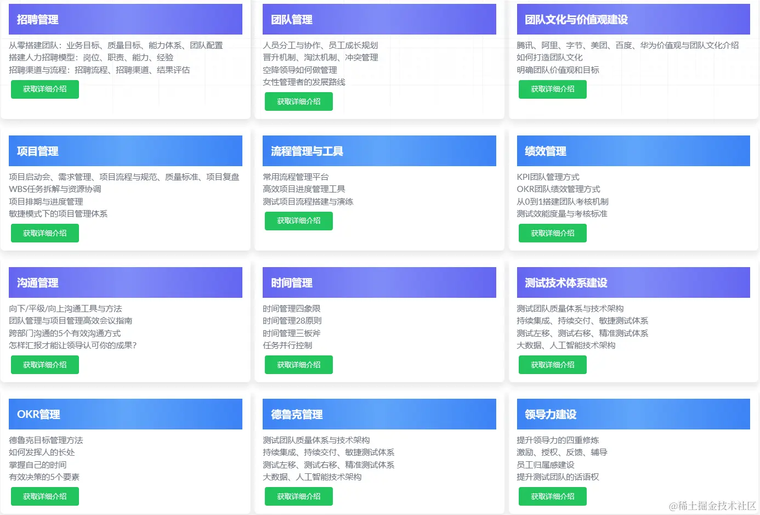Viewport: 760px width, 515px height.
Task: Click 获取详细介绍 under OKR管理 card
Action: coord(44,496)
